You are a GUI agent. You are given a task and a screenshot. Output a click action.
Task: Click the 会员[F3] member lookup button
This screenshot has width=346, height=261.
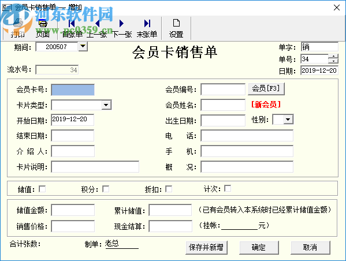(x=266, y=89)
